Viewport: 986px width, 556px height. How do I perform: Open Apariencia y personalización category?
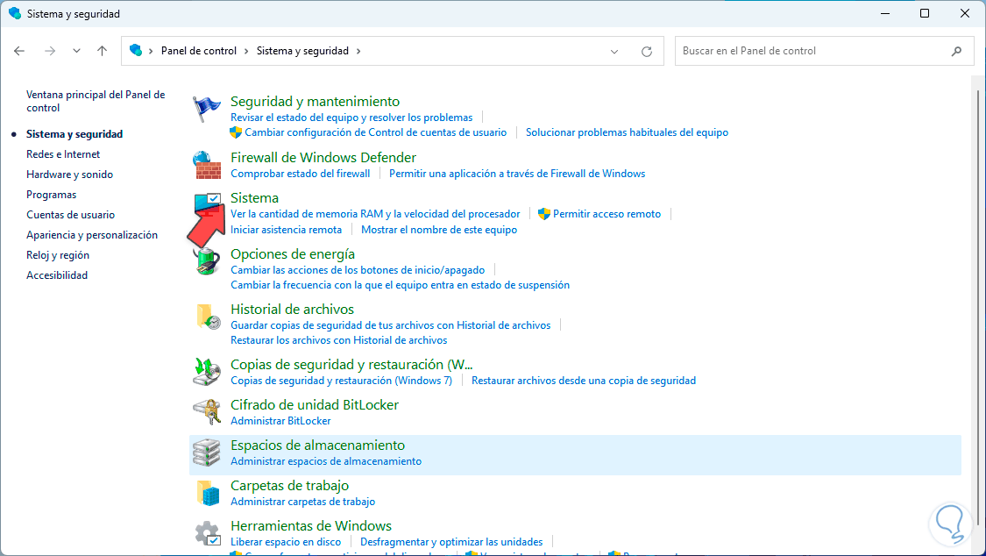tap(92, 235)
